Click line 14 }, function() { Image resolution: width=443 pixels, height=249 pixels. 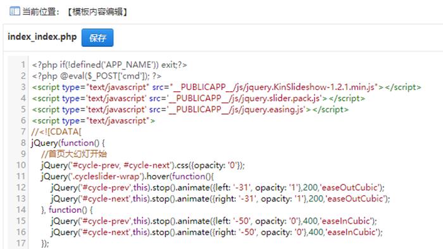point(67,210)
